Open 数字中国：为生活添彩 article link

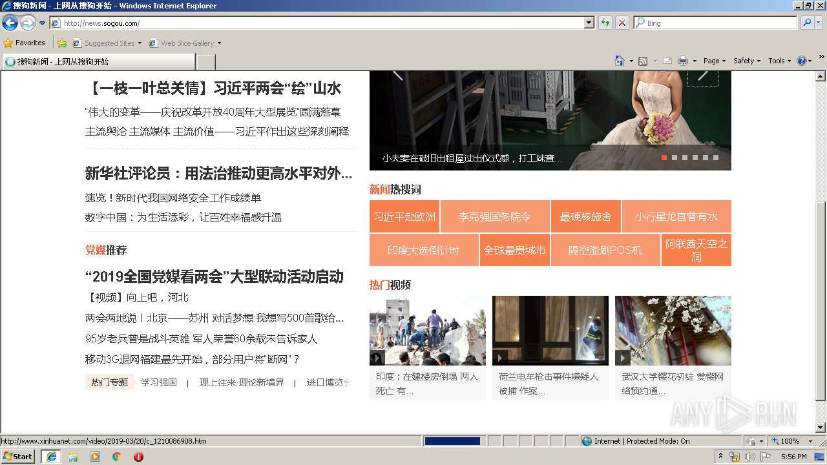tap(183, 217)
